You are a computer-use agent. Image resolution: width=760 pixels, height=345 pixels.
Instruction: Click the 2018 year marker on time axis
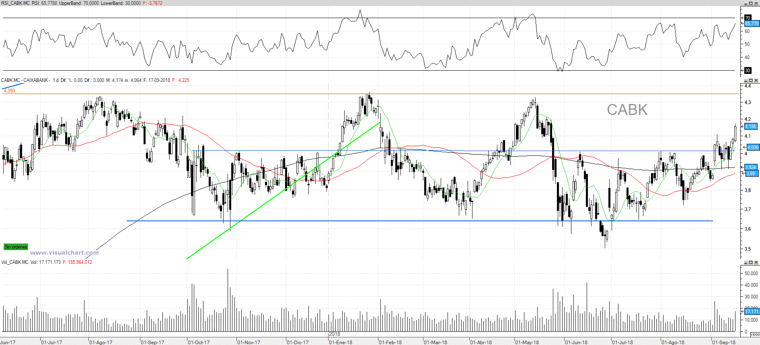(335, 334)
